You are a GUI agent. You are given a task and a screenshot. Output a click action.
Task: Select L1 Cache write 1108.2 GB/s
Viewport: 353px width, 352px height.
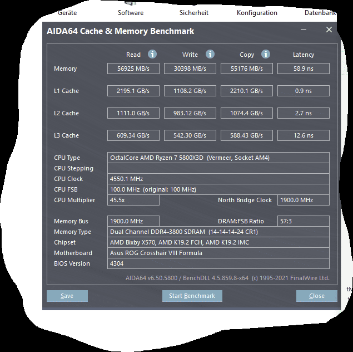(x=190, y=91)
